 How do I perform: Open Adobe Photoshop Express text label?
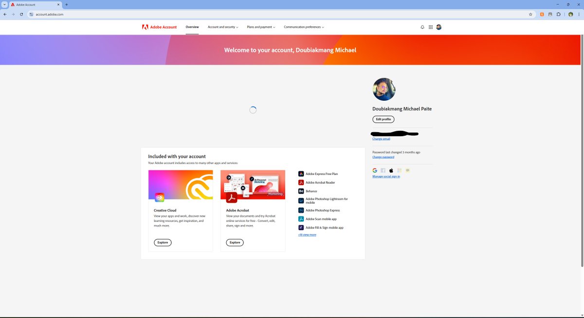click(323, 210)
